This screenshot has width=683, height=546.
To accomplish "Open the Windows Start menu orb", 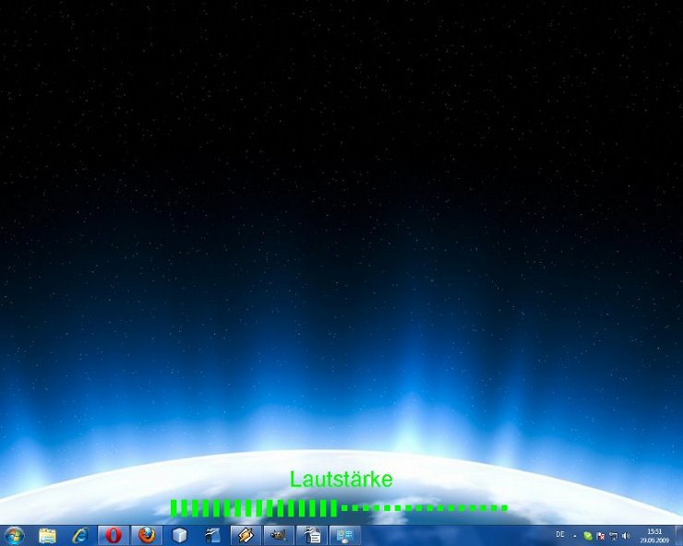I will coord(14,535).
